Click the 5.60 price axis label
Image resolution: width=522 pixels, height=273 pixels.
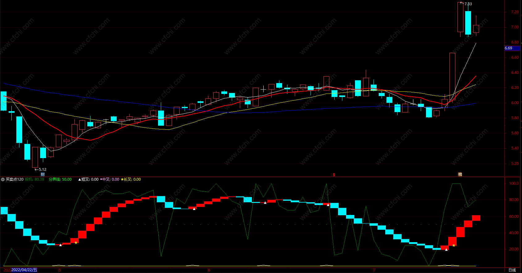(515, 133)
